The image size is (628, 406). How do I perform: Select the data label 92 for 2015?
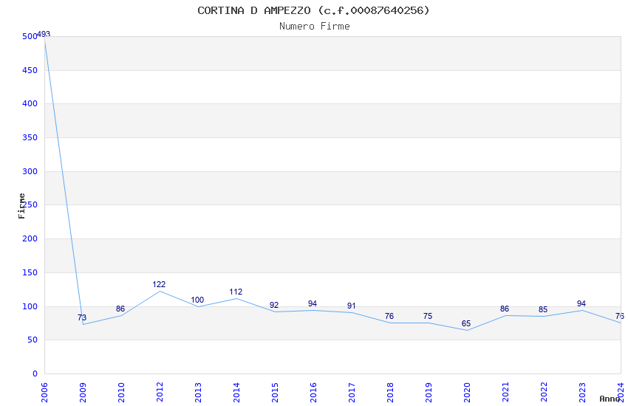click(274, 305)
